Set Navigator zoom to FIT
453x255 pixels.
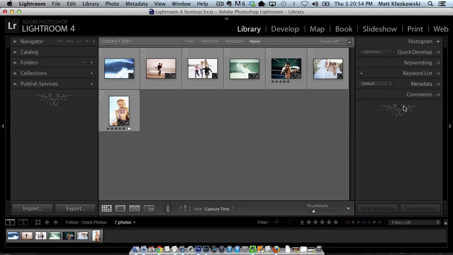61,41
